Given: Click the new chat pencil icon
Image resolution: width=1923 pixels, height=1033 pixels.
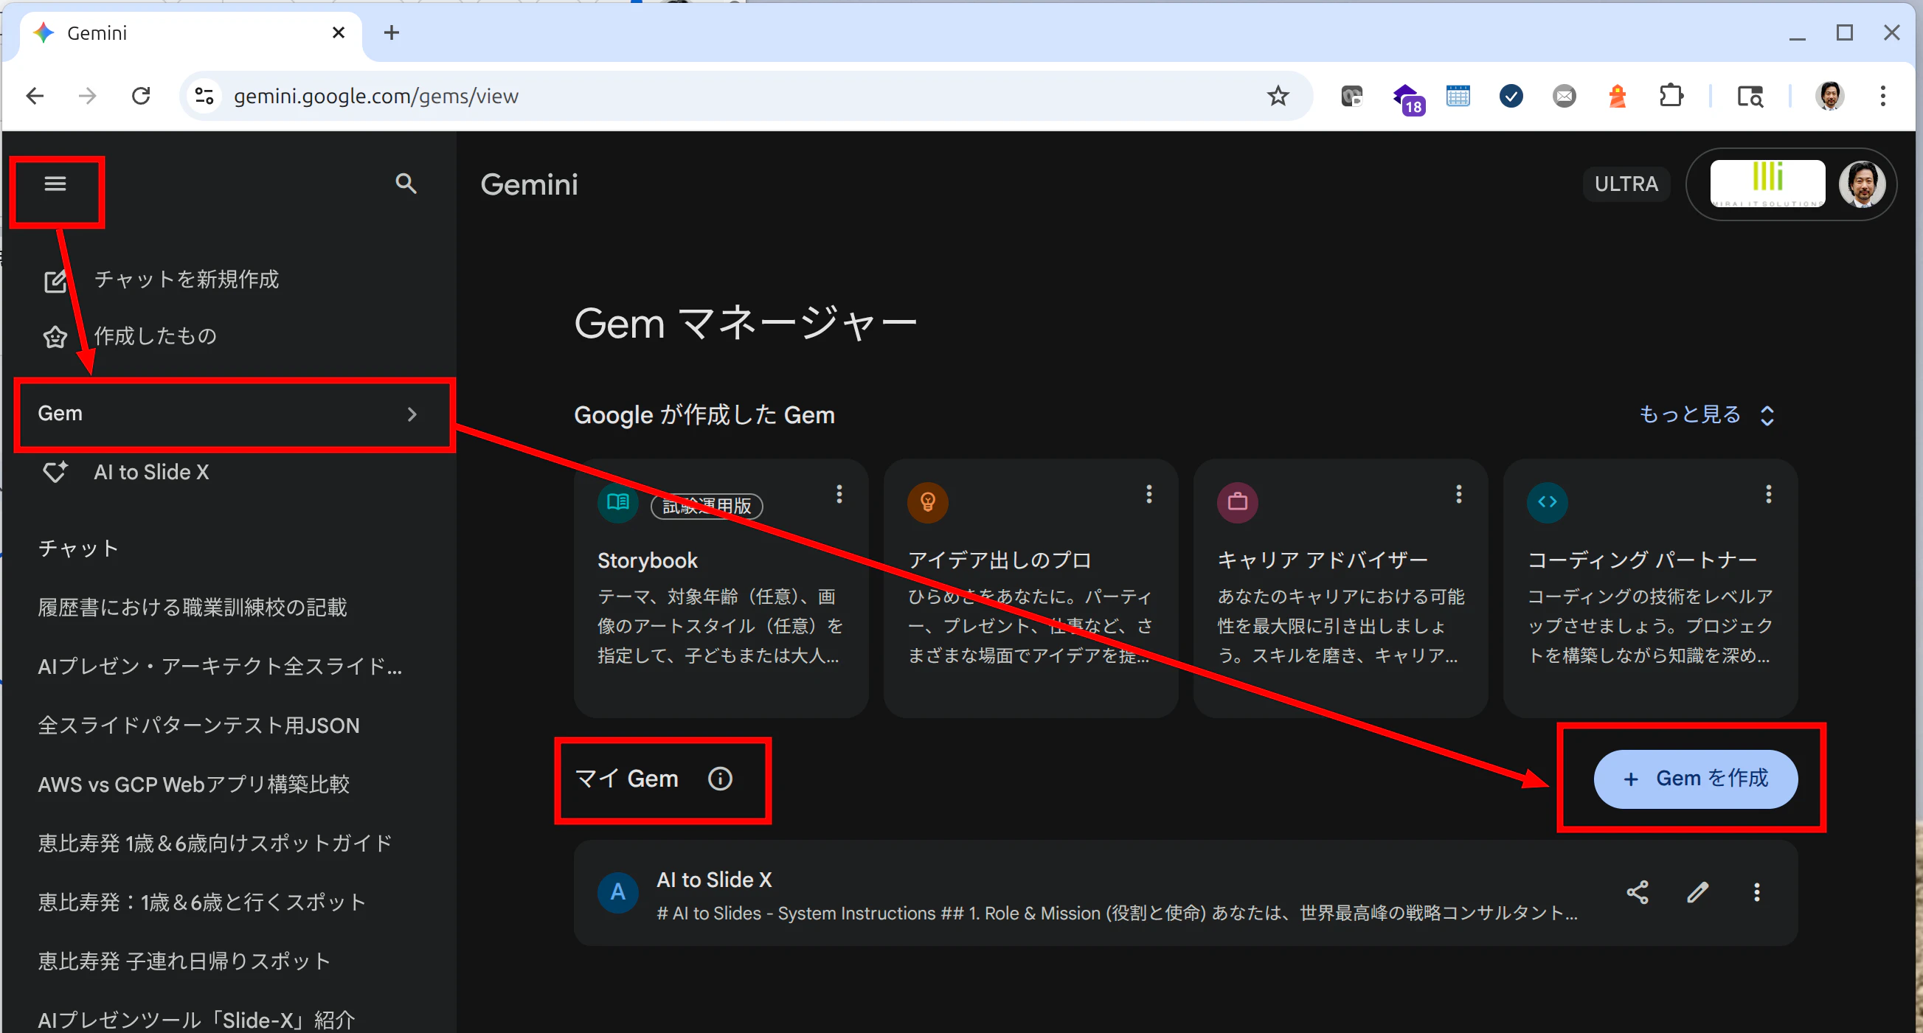Looking at the screenshot, I should click(55, 281).
